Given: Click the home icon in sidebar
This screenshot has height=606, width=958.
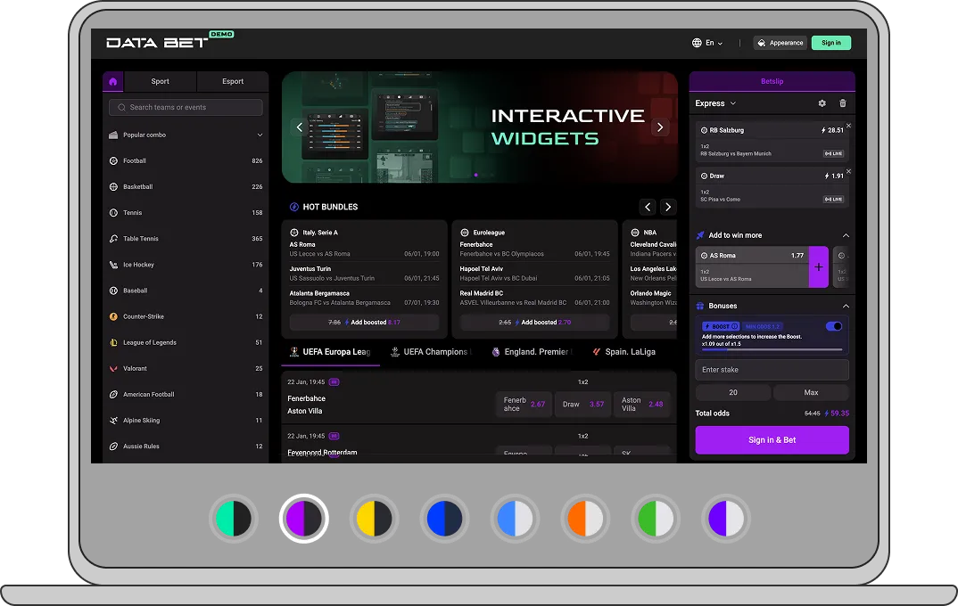Looking at the screenshot, I should click(113, 81).
